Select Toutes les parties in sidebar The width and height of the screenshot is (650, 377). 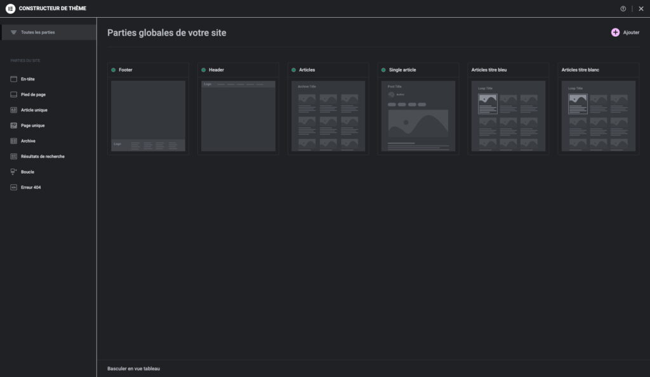38,32
